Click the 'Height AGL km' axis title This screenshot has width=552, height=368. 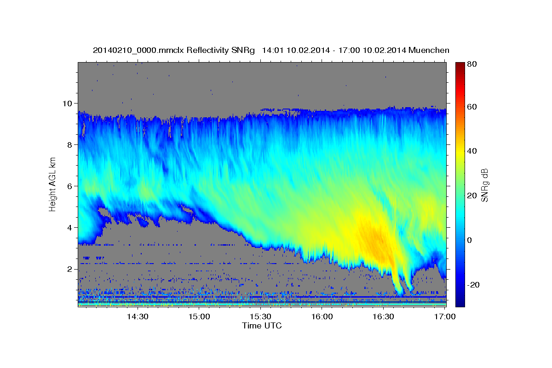52,185
